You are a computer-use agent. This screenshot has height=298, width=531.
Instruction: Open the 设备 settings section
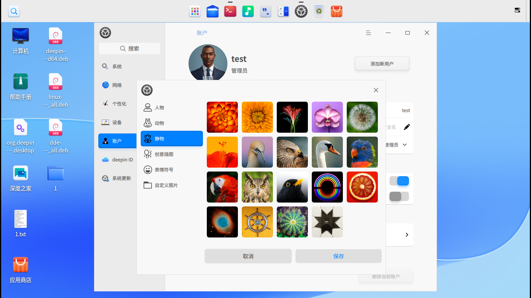[117, 122]
